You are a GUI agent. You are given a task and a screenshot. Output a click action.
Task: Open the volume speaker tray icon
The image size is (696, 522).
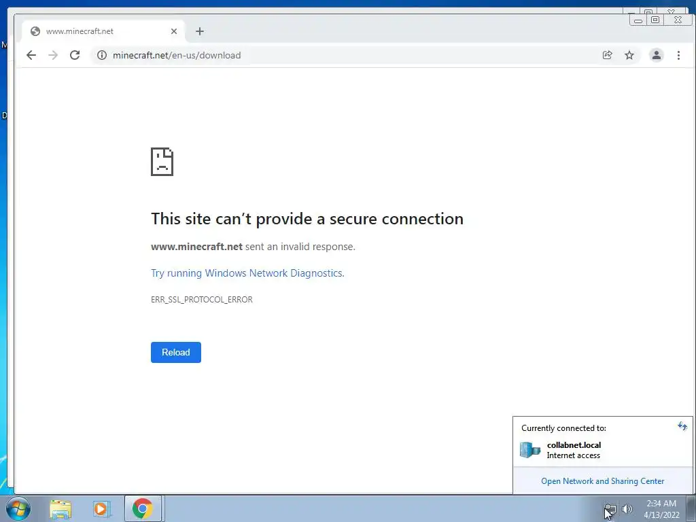click(627, 509)
